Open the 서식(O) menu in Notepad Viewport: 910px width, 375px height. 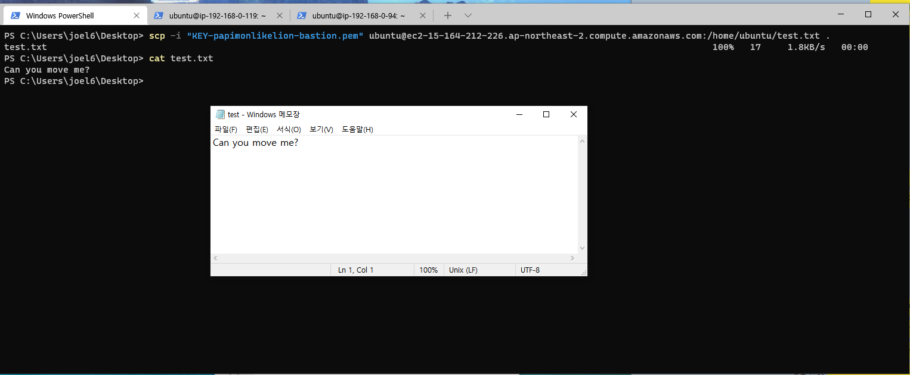pyautogui.click(x=289, y=130)
